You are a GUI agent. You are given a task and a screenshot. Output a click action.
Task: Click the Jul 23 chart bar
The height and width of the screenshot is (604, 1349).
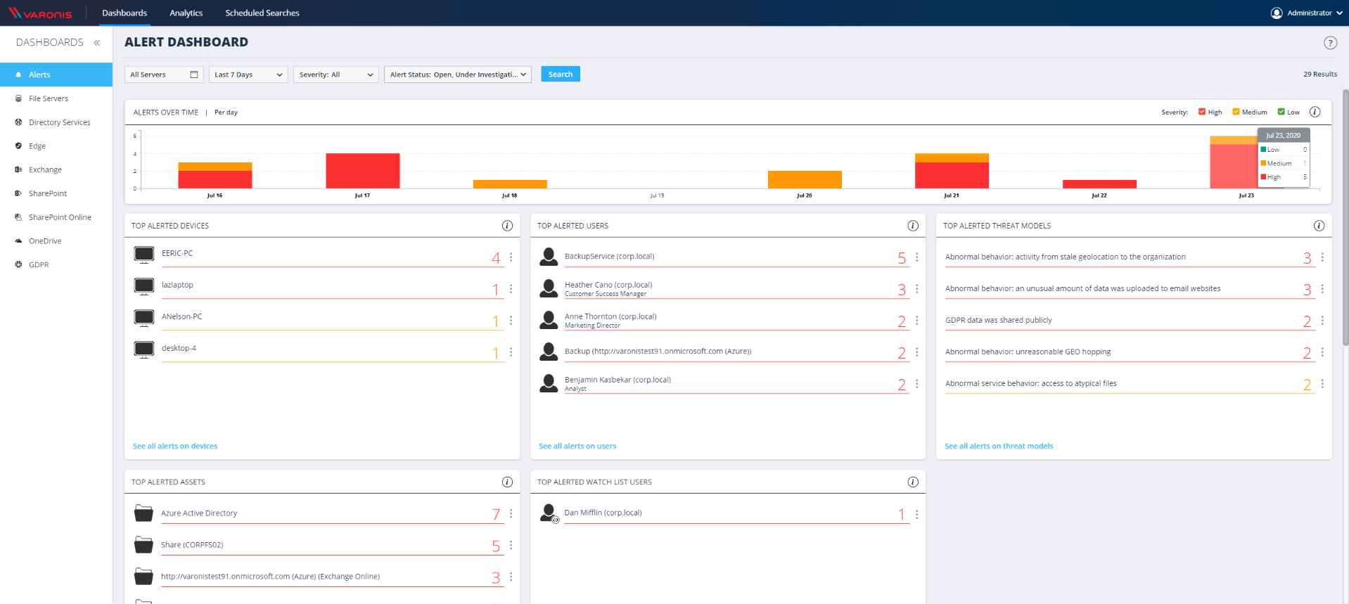coord(1233,162)
